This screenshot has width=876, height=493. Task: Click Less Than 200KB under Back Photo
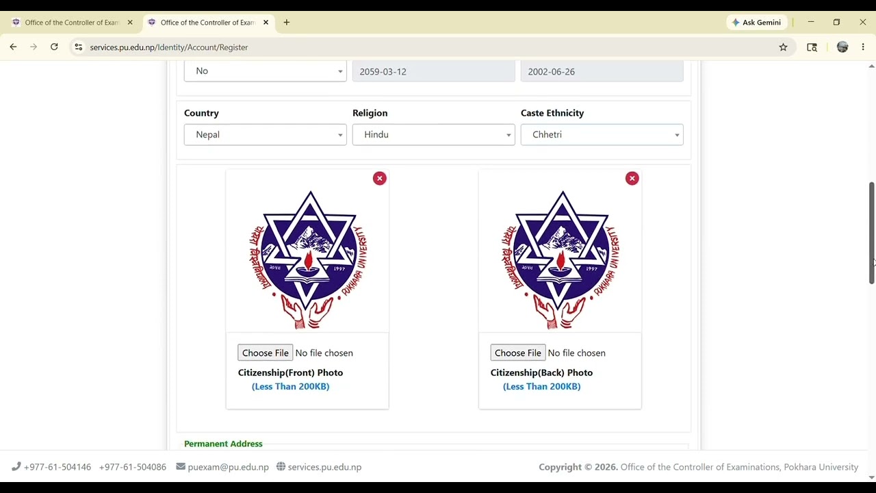[x=541, y=387]
